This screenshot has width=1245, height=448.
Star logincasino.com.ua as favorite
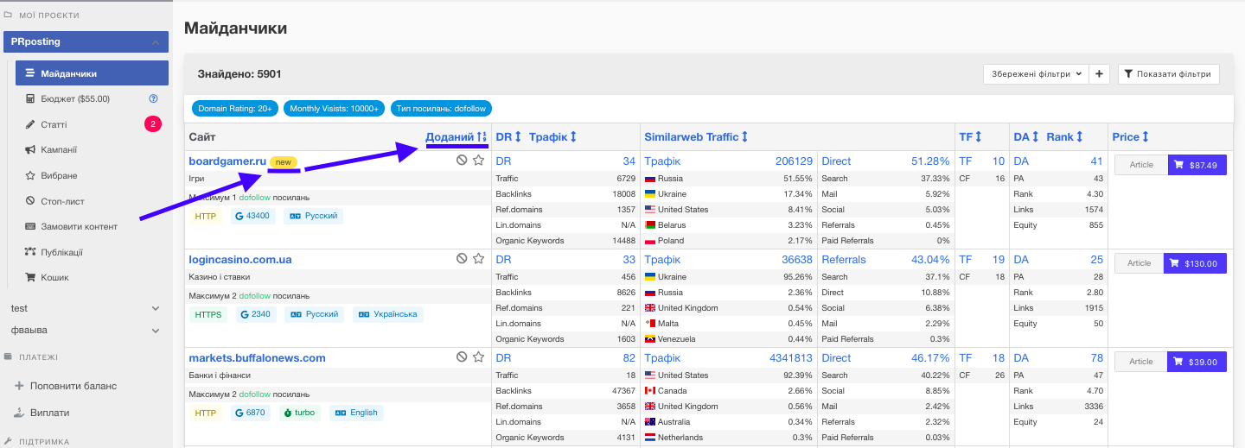click(x=478, y=259)
